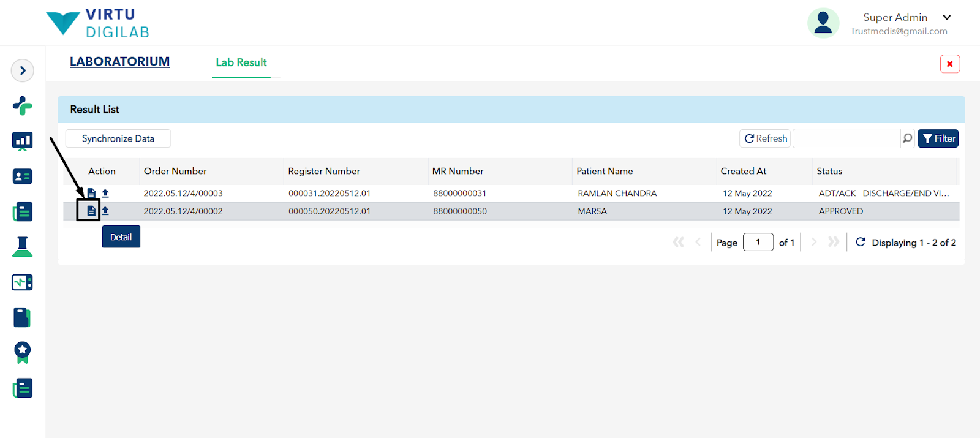Screen dimensions: 980x438
Task: Open document icon for MARSA row
Action: pyautogui.click(x=91, y=211)
